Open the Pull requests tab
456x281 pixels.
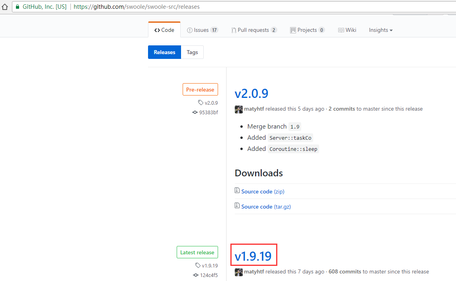pyautogui.click(x=254, y=30)
